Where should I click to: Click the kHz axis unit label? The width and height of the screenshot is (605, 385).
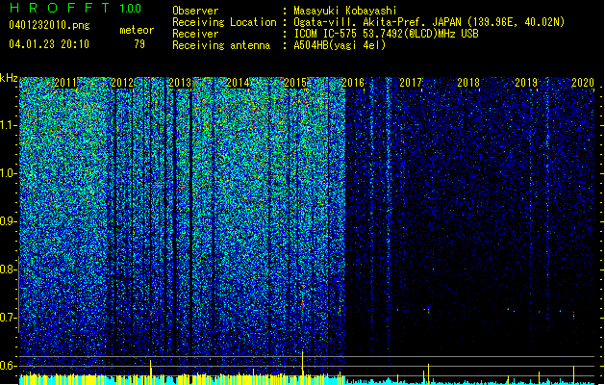click(x=9, y=78)
